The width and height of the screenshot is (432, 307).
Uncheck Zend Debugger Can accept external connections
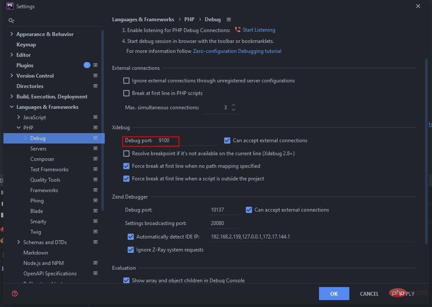click(x=249, y=210)
